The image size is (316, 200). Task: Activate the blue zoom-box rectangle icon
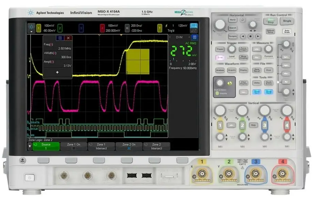click(194, 25)
